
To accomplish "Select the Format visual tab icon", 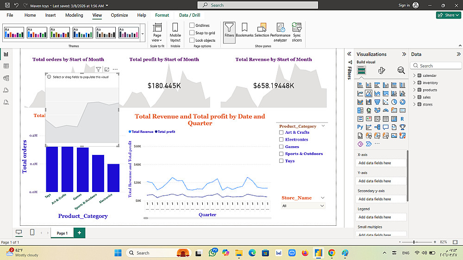I will (x=382, y=70).
